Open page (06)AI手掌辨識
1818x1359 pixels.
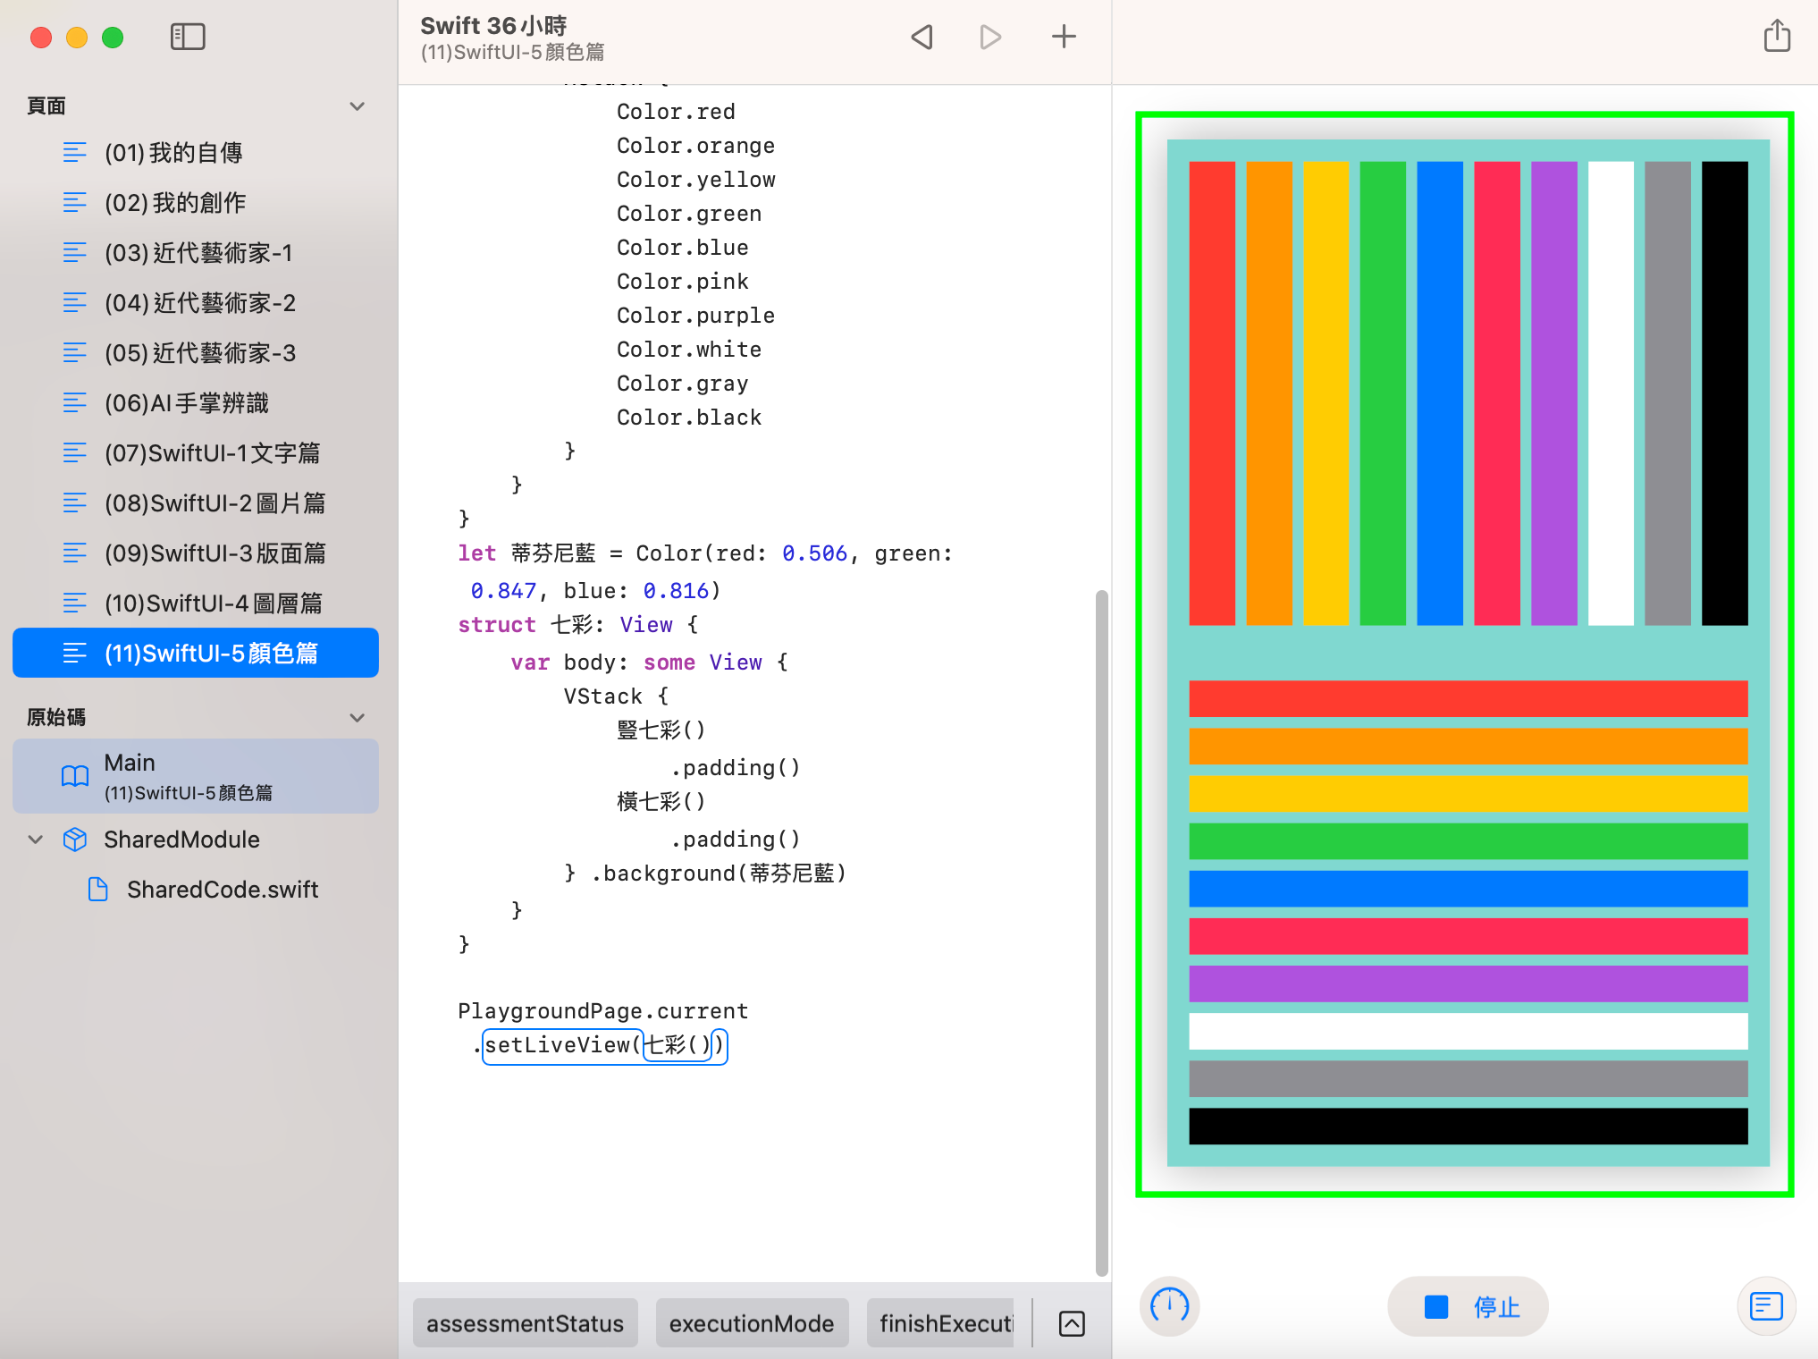click(x=186, y=403)
